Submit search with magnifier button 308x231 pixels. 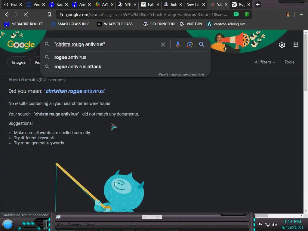pos(202,45)
